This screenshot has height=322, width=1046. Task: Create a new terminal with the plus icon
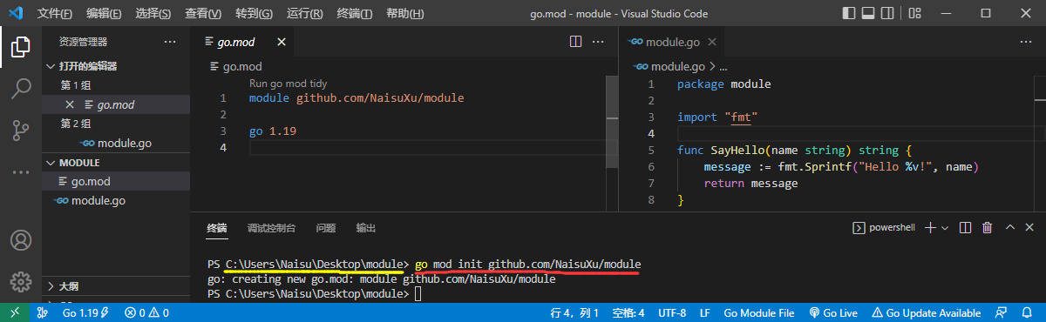click(930, 228)
